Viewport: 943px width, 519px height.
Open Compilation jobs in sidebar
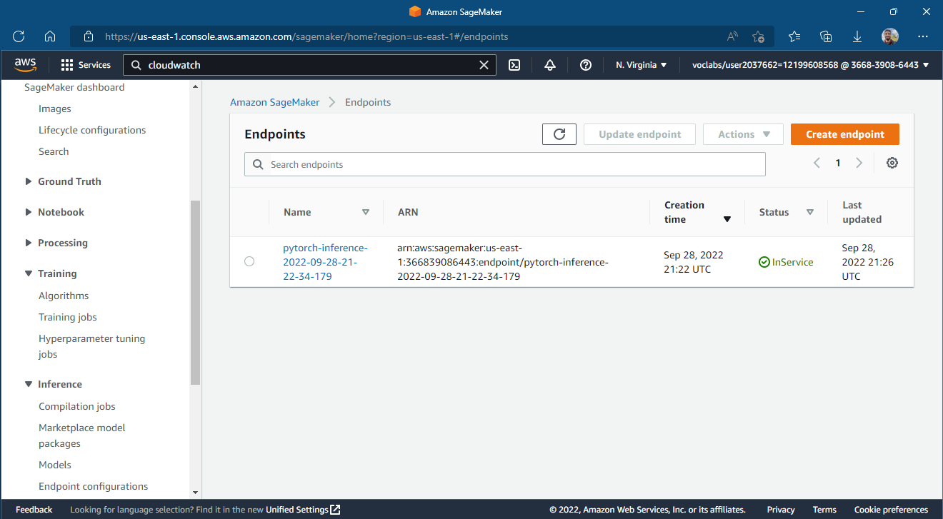coord(77,406)
